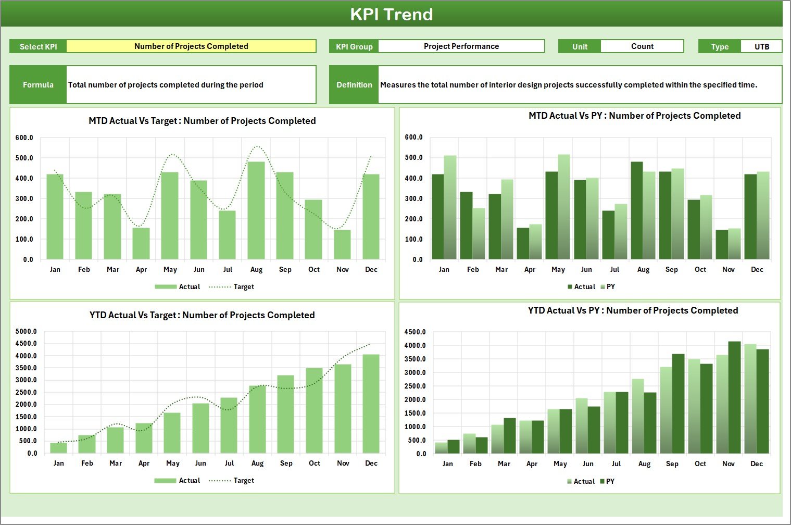Click the Type field showing UTB

pos(762,46)
